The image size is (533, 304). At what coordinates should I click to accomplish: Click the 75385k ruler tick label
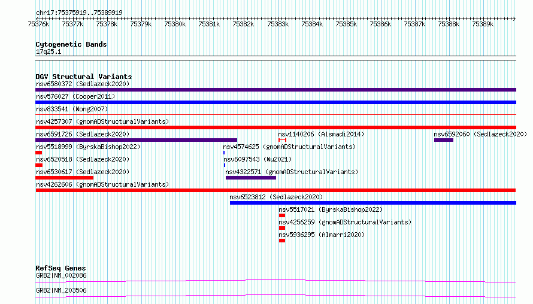346,24
